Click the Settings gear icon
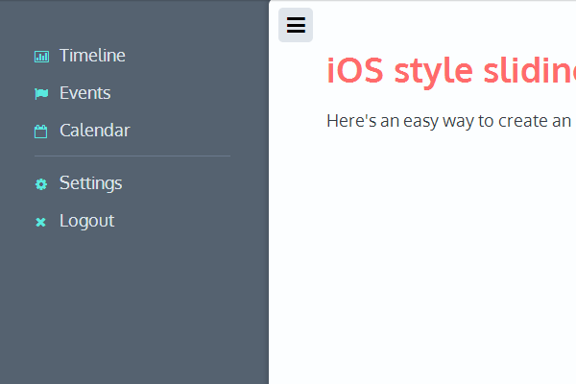 pos(41,184)
